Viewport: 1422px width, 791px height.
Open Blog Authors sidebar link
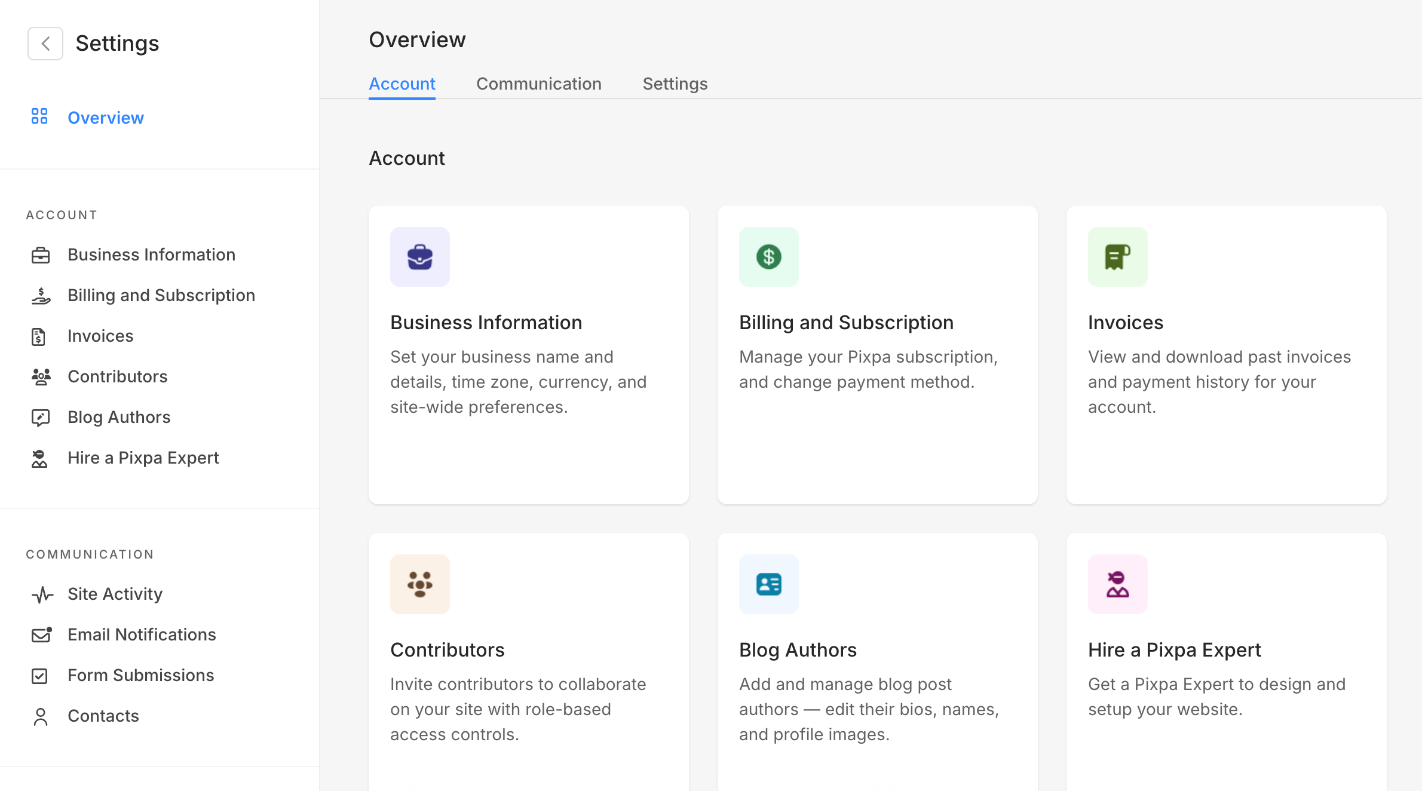(x=119, y=417)
